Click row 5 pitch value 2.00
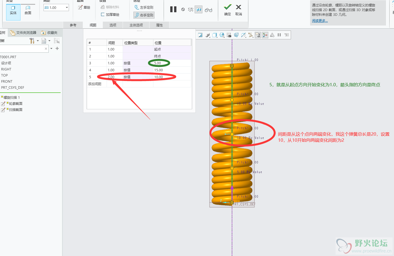This screenshot has width=394, height=256. tap(111, 77)
